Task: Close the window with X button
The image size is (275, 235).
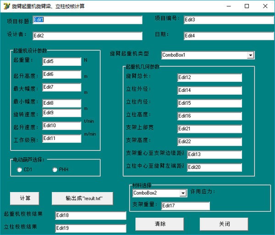Action: (265, 6)
